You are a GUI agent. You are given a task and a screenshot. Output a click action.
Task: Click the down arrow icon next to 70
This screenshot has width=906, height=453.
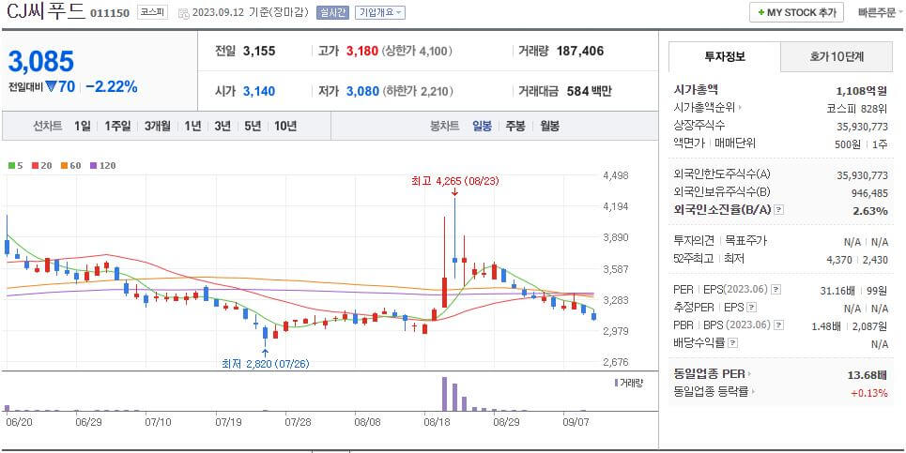coord(51,87)
